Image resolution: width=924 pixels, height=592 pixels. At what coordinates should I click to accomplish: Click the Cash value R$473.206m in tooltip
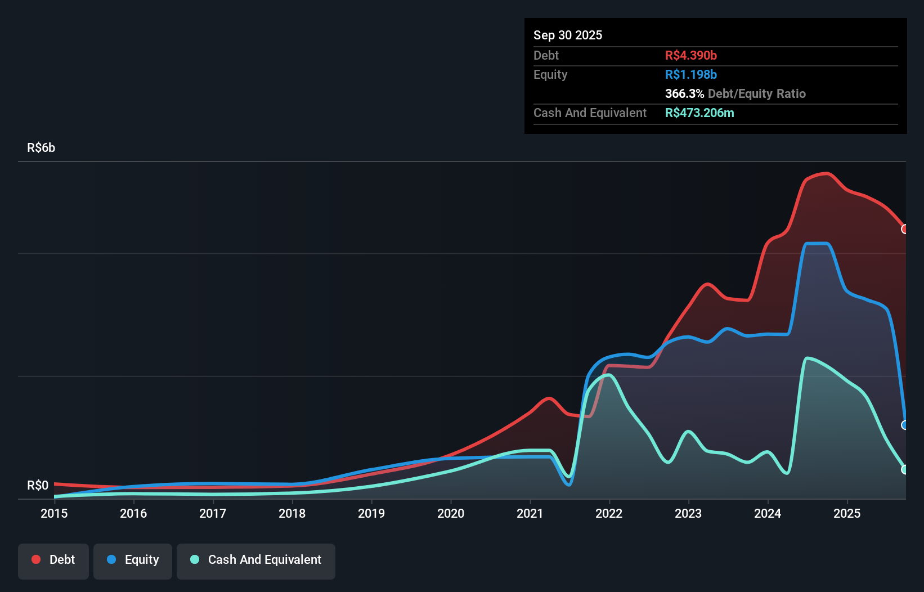coord(699,113)
